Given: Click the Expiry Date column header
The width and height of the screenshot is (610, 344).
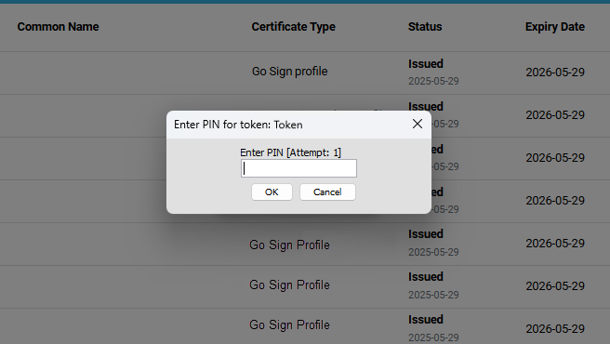Looking at the screenshot, I should pos(555,27).
